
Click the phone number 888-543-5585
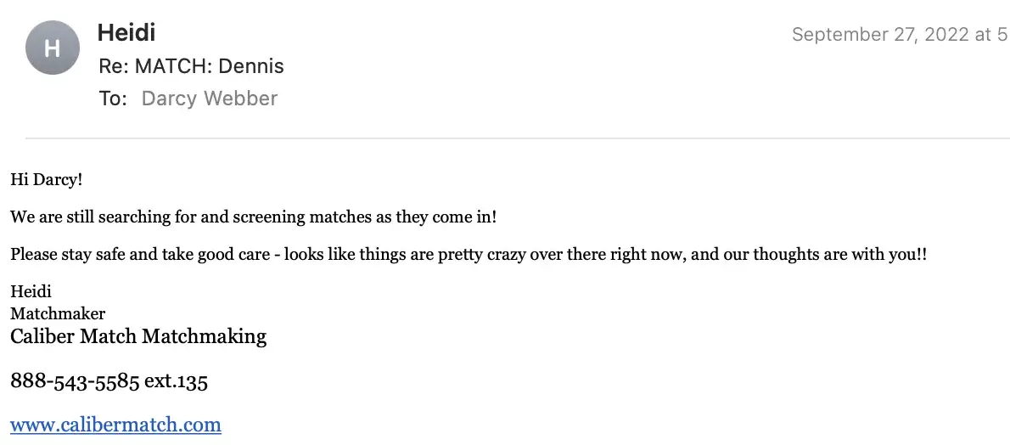pyautogui.click(x=75, y=381)
